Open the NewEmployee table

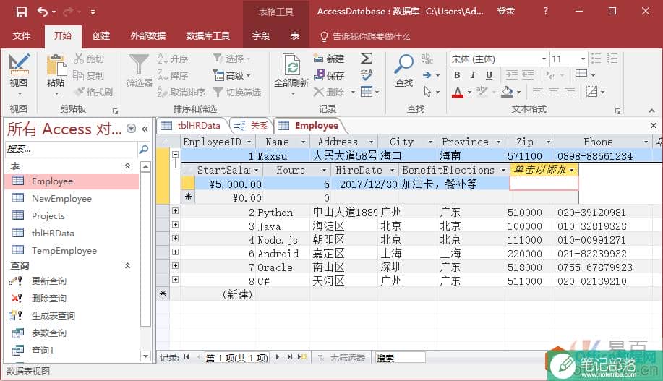click(61, 198)
